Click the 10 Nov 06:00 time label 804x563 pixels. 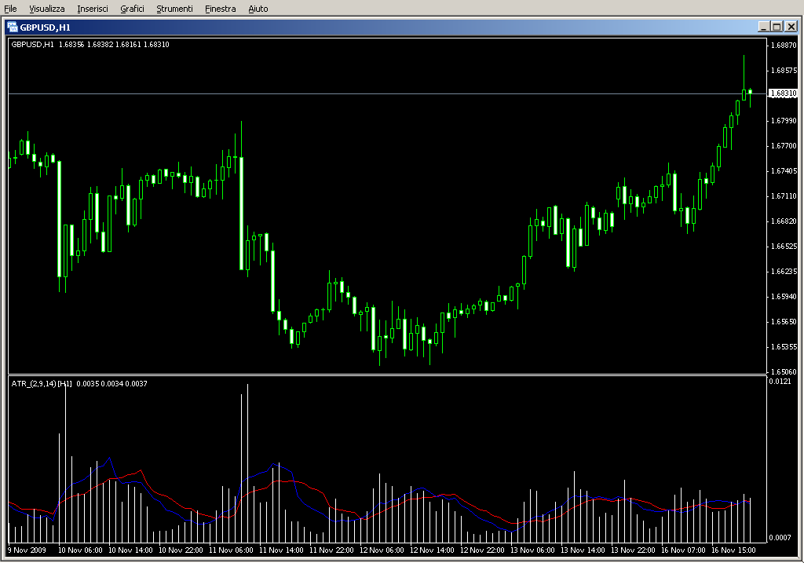pos(80,550)
